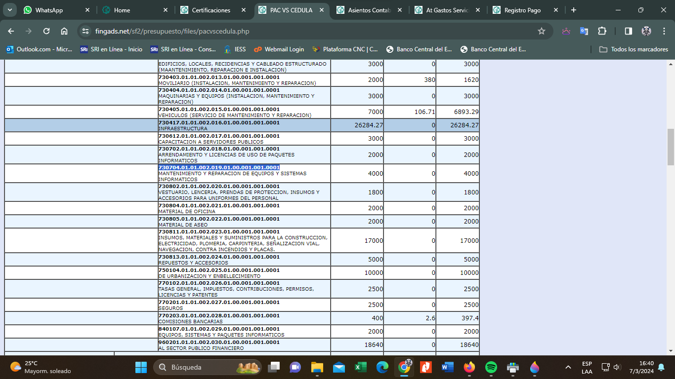Open the Chrome extensions puzzle icon
Image resolution: width=675 pixels, height=379 pixels.
coord(602,31)
